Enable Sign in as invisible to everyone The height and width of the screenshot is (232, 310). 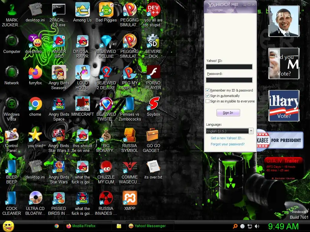click(x=208, y=101)
